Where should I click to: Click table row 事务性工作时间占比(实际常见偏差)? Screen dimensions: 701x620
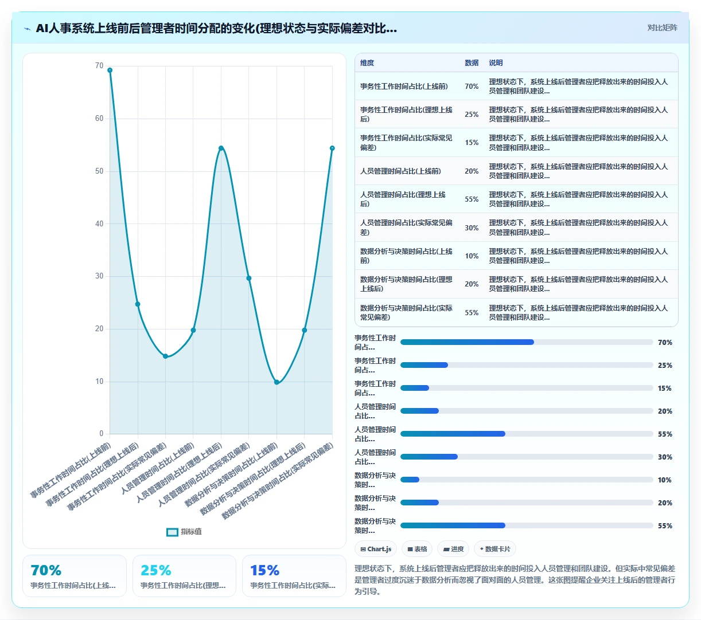coord(516,143)
